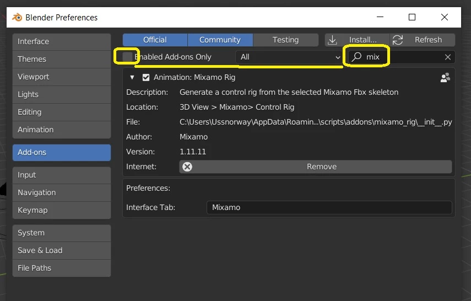Toggle the Official support level filter
This screenshot has height=301, width=471.
155,40
